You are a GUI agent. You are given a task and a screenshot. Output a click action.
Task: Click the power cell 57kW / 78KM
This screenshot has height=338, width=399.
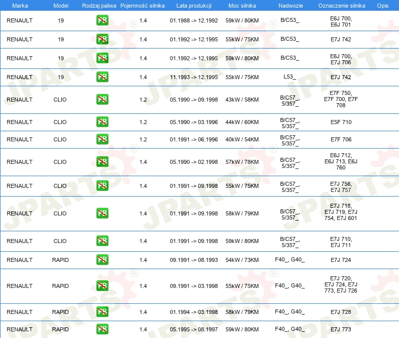pos(242,162)
